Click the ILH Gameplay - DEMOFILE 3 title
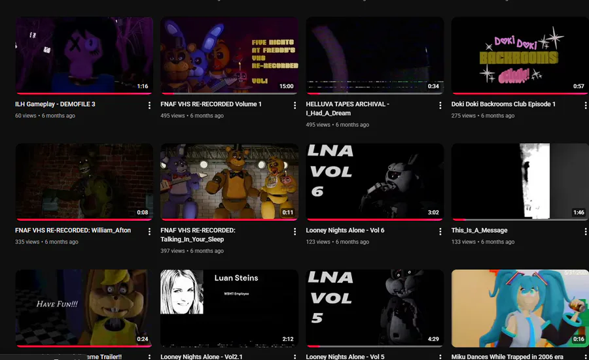Screen dimensions: 589x360 (55, 105)
